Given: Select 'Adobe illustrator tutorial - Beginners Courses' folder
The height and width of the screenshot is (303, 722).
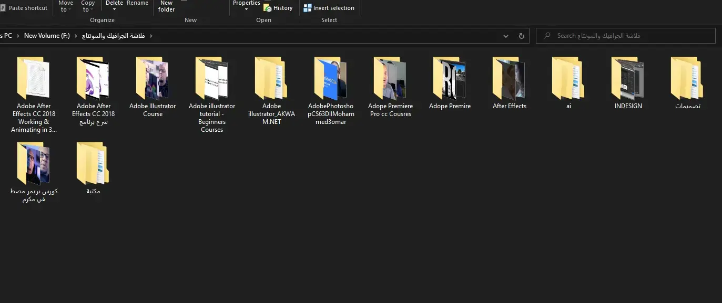Looking at the screenshot, I should tap(212, 95).
